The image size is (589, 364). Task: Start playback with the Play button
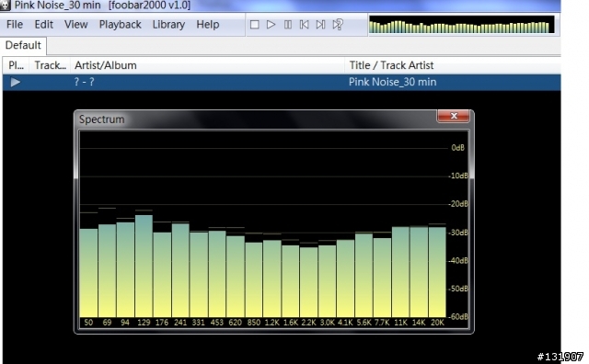coord(271,25)
